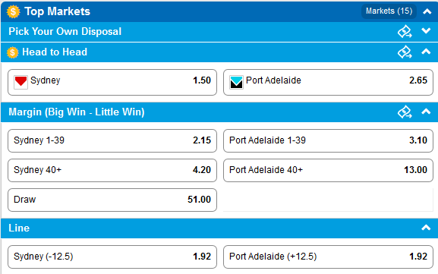Choose the Draw outcome at 51.00
Viewport: 438px width, 274px height.
112,200
